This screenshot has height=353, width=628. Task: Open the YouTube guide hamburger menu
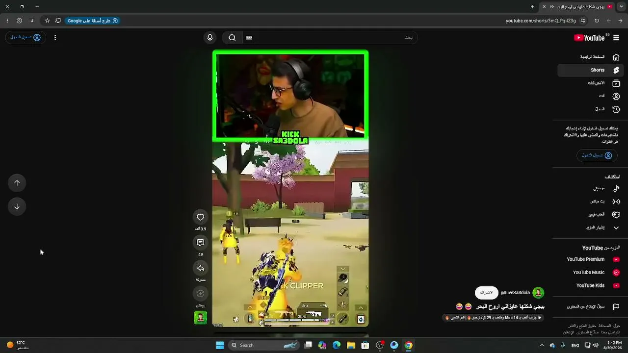pyautogui.click(x=616, y=38)
